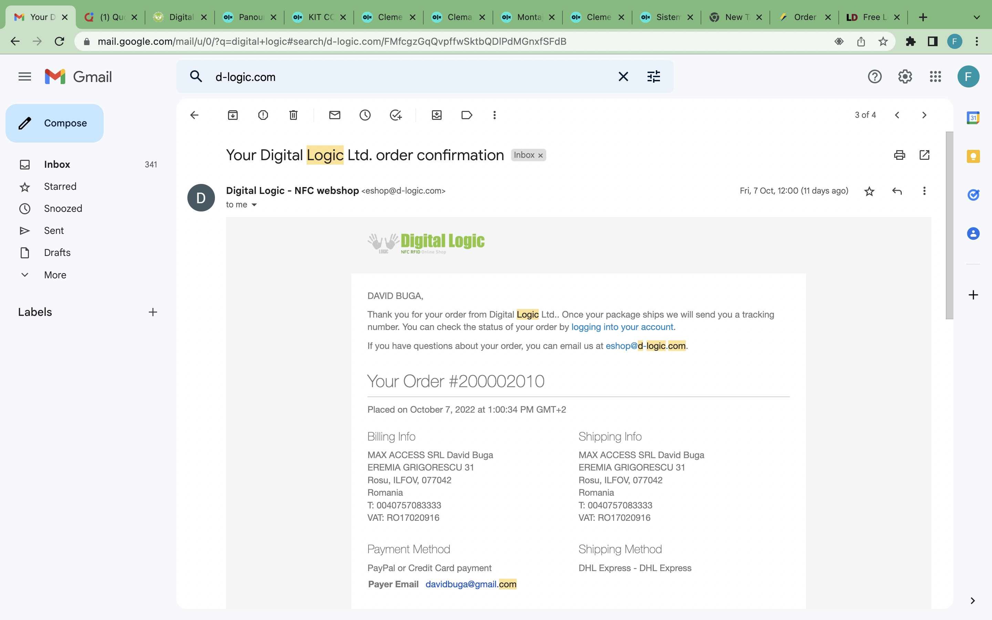992x620 pixels.
Task: Snooze this email
Action: pyautogui.click(x=365, y=115)
